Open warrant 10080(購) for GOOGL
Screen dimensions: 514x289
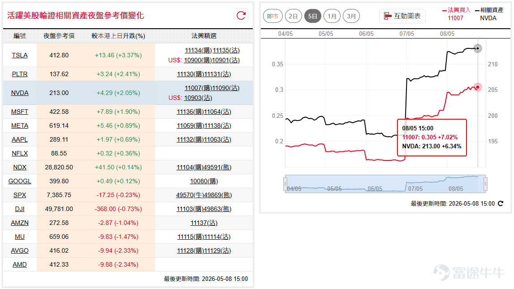[204, 181]
